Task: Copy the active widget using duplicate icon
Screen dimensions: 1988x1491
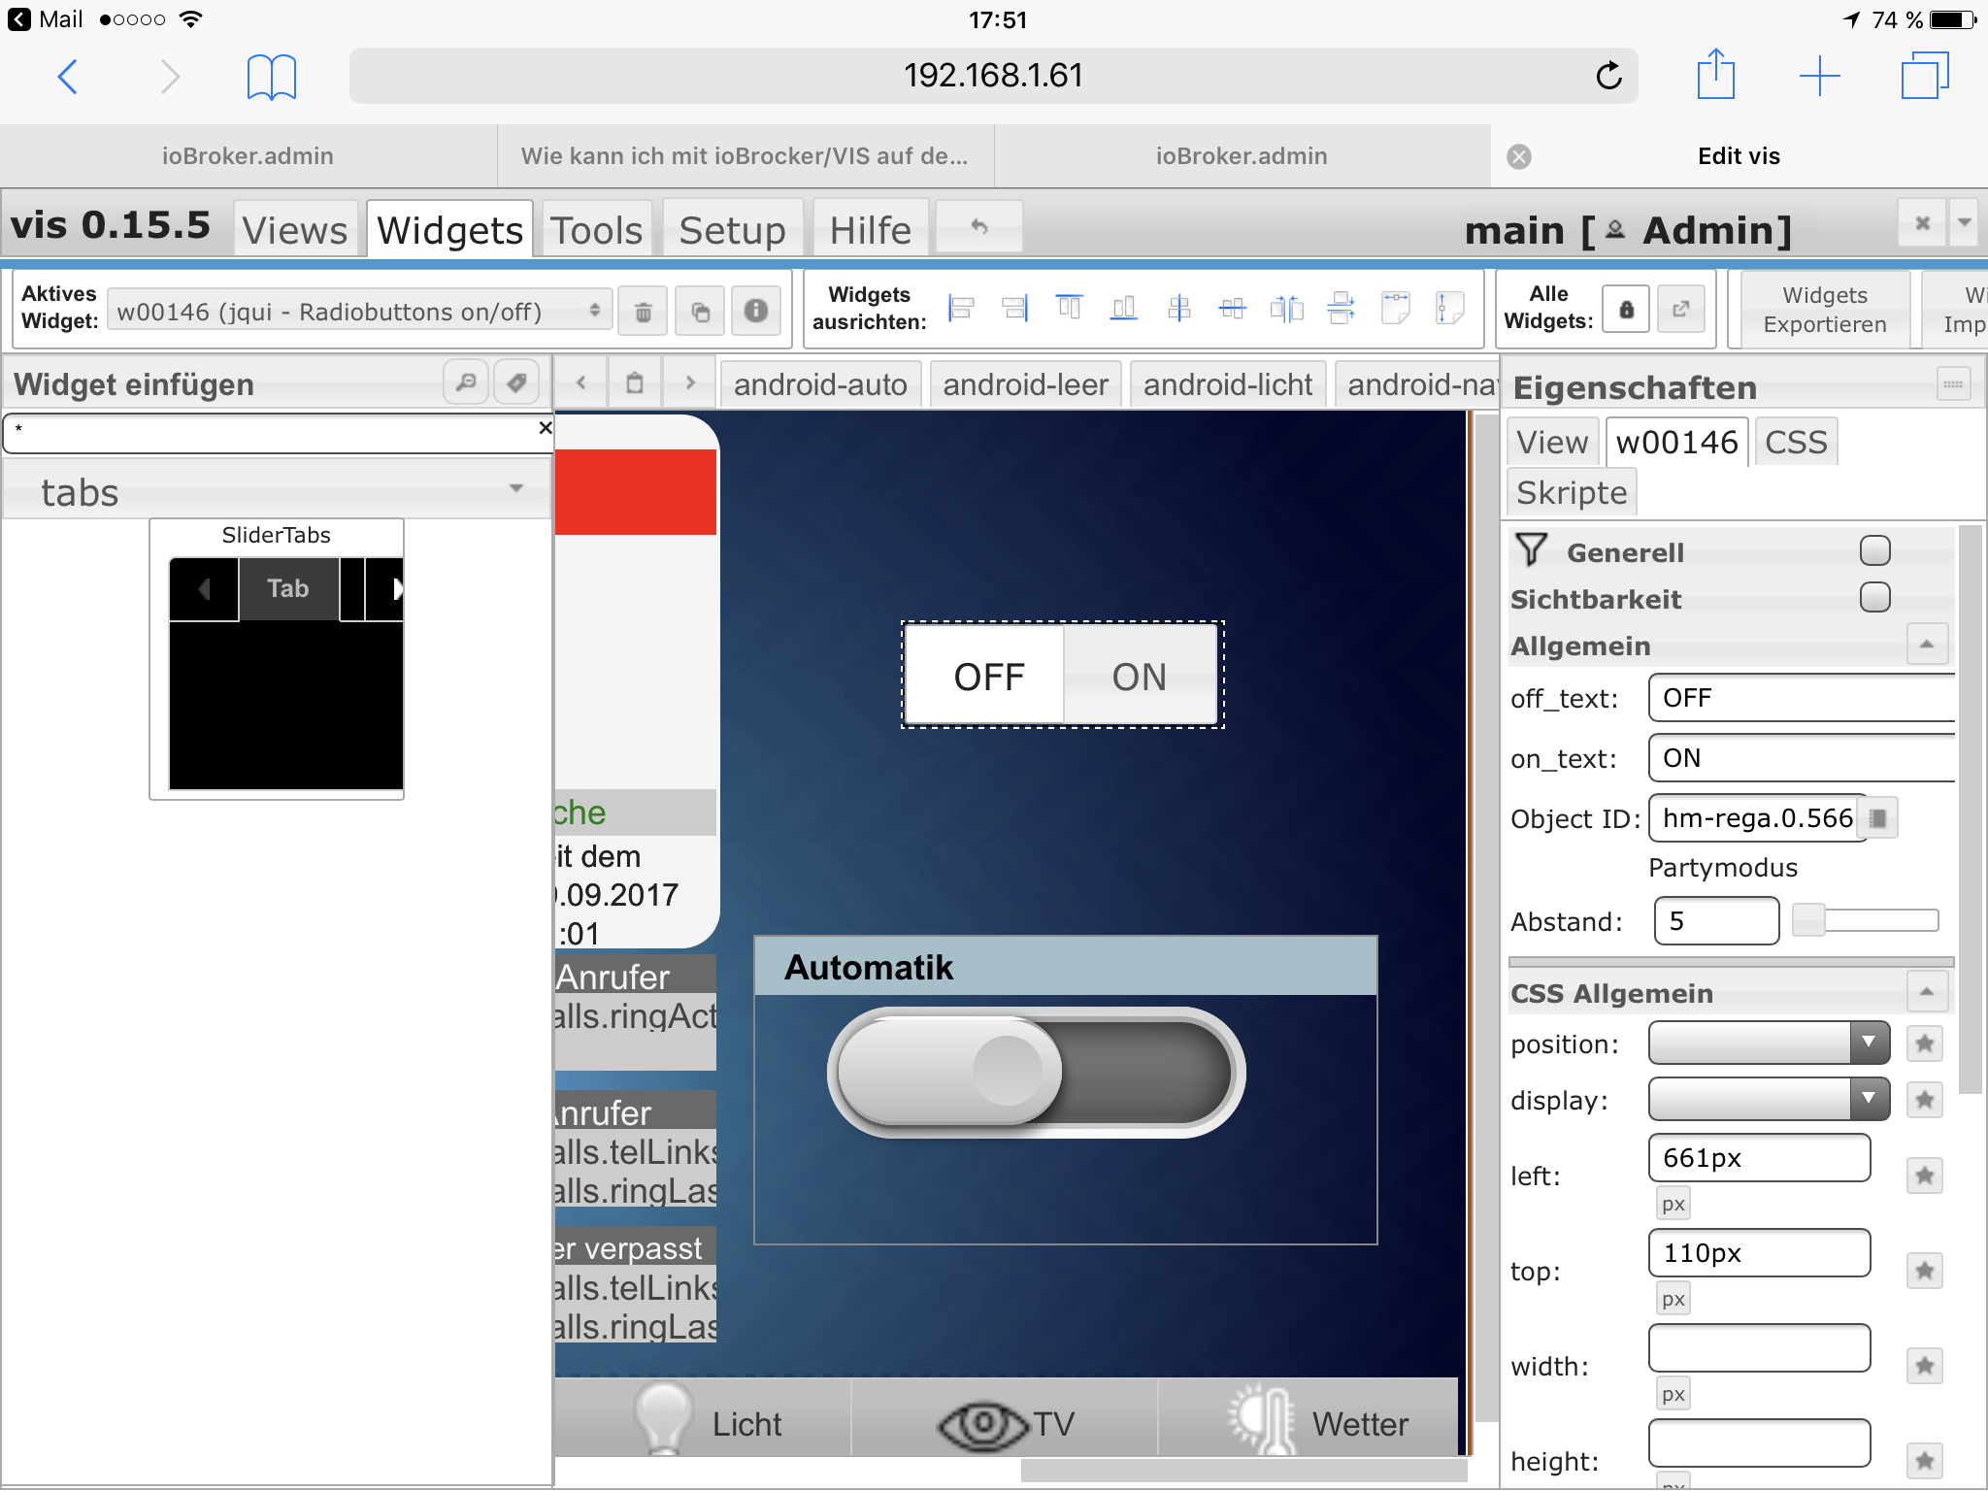Action: (700, 312)
